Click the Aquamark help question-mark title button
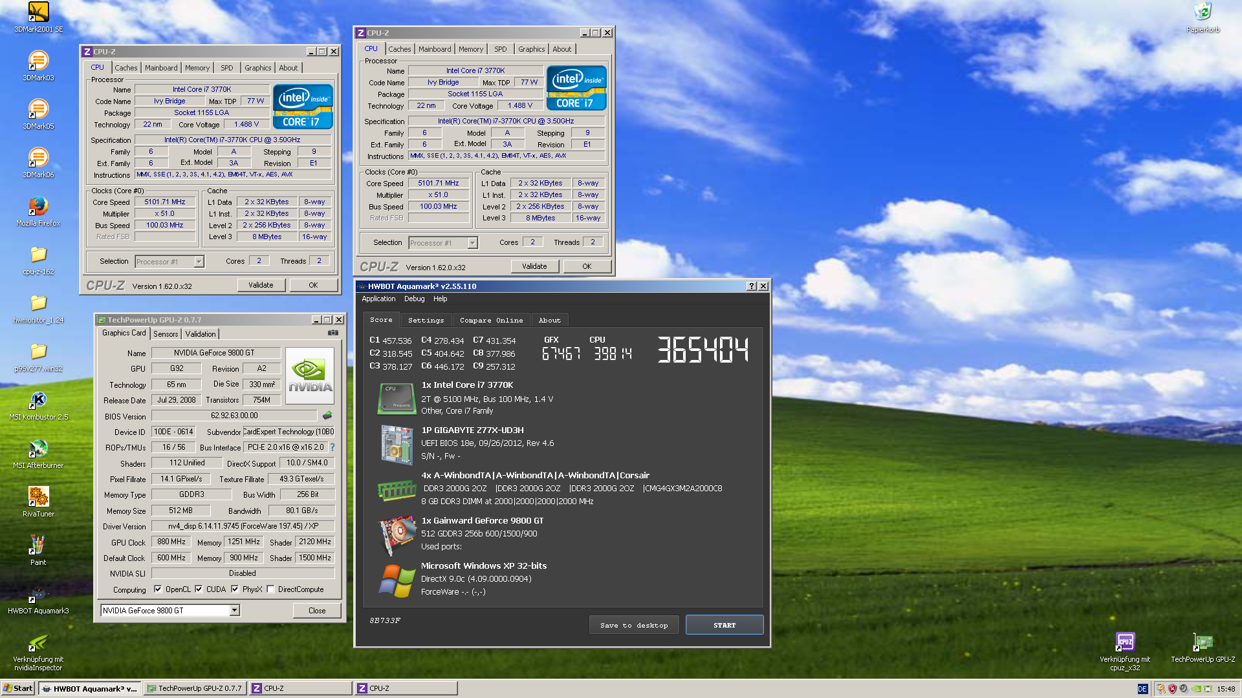The image size is (1242, 698). pos(752,286)
